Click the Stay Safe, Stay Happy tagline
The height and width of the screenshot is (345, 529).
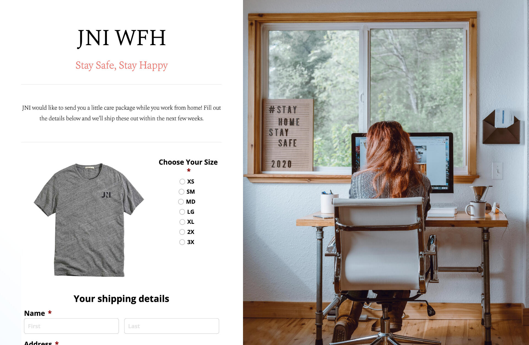(x=122, y=66)
